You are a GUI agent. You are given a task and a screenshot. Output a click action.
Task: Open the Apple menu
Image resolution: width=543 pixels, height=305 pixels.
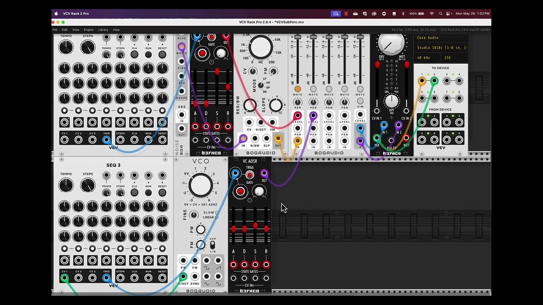pyautogui.click(x=56, y=14)
